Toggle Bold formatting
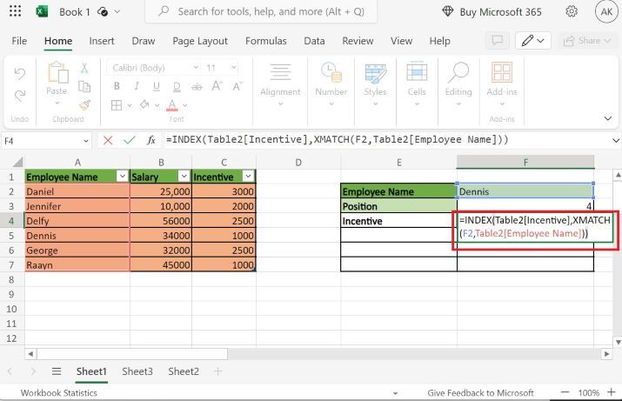 [x=115, y=86]
